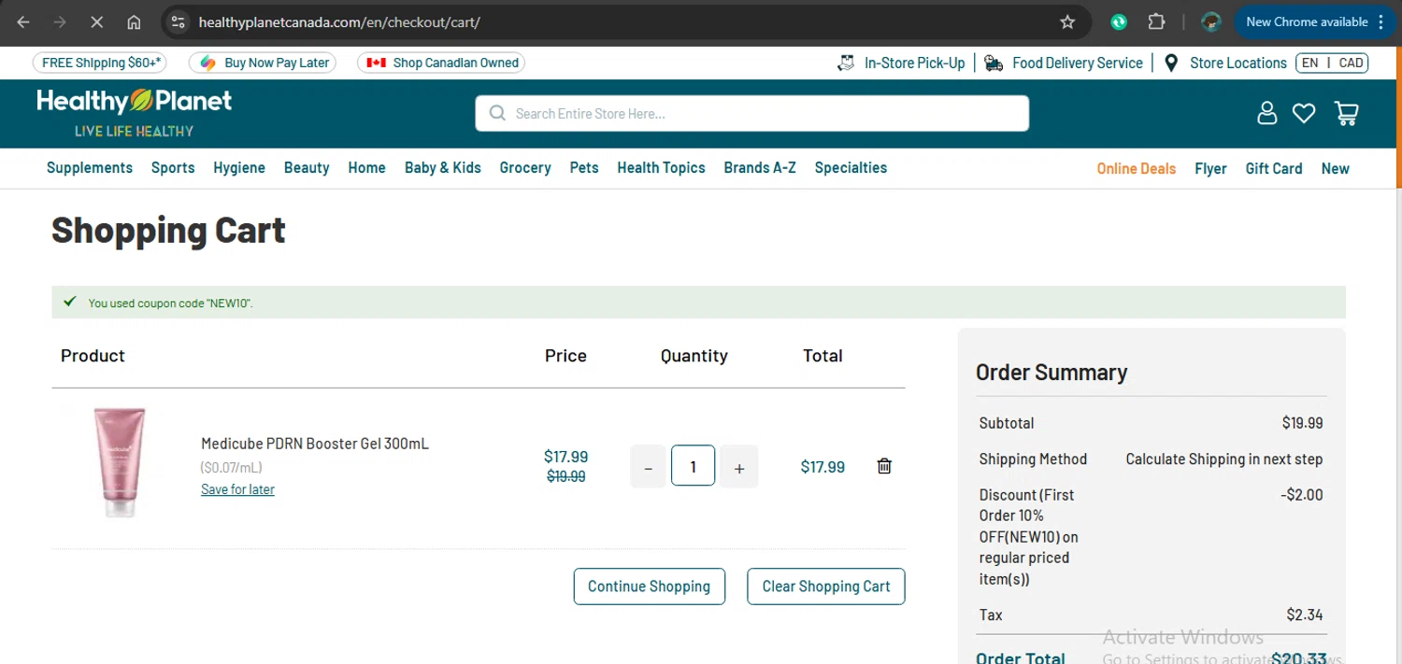Stop page loading with X button
The width and height of the screenshot is (1402, 664).
[x=97, y=21]
